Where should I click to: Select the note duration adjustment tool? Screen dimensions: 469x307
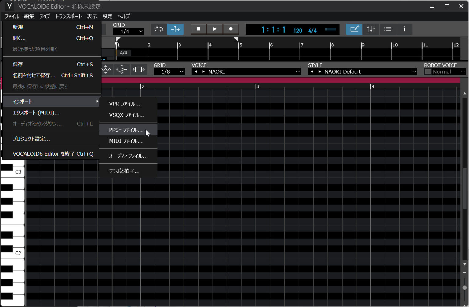point(139,69)
